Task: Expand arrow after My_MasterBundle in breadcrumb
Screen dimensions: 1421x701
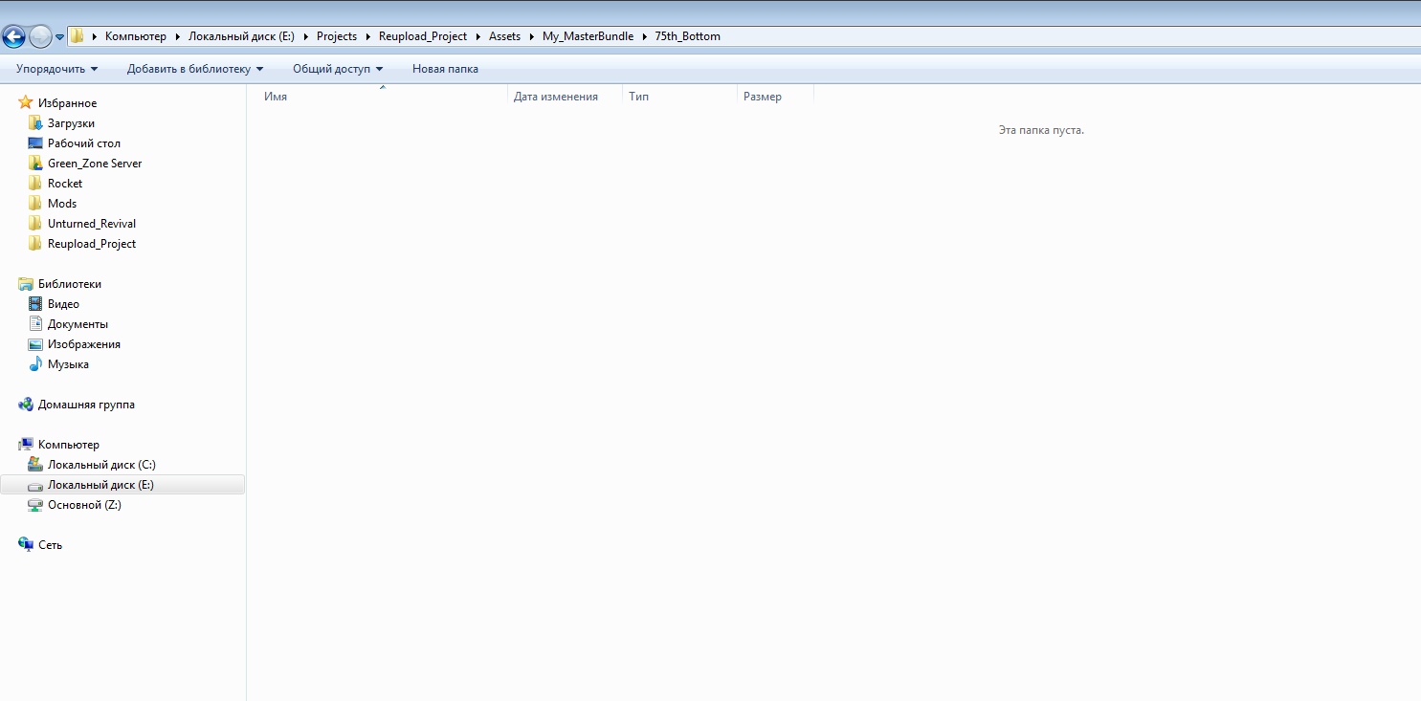Action: pos(644,36)
